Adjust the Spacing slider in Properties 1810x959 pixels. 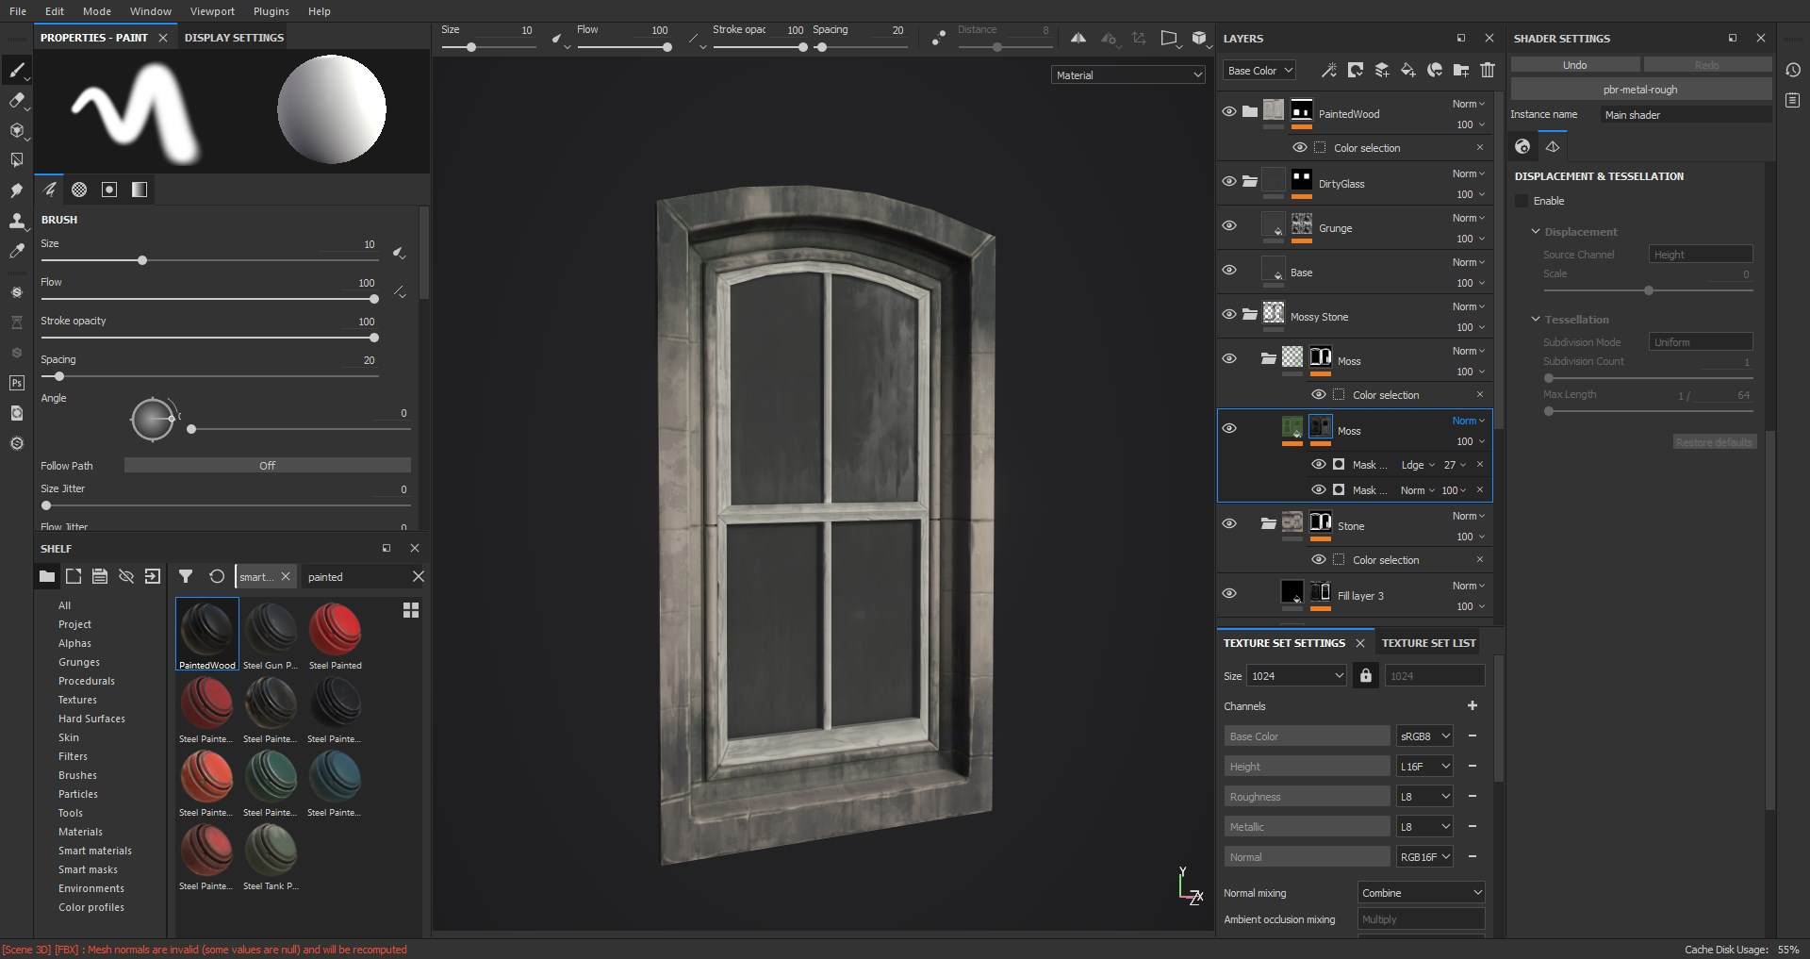pos(209,376)
